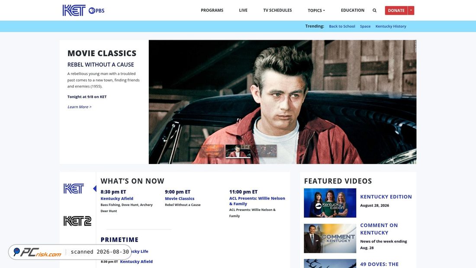
Task: Select the KET2 channel logo
Action: 77,221
